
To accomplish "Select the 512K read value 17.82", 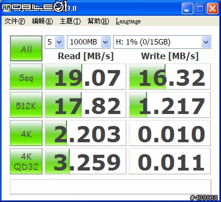I will pyautogui.click(x=85, y=105).
